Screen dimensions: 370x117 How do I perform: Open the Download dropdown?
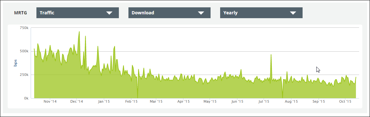169,13
